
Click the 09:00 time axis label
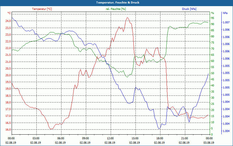[x=86, y=138]
